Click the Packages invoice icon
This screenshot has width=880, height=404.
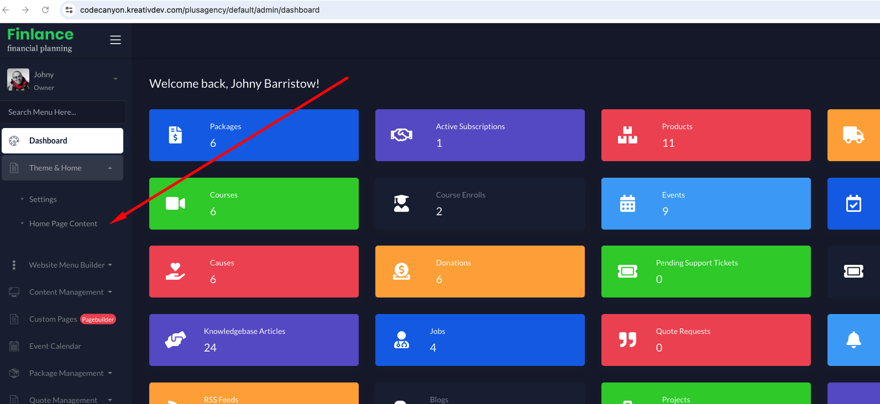click(x=175, y=135)
